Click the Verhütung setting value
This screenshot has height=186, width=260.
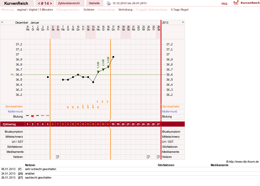coord(125,10)
